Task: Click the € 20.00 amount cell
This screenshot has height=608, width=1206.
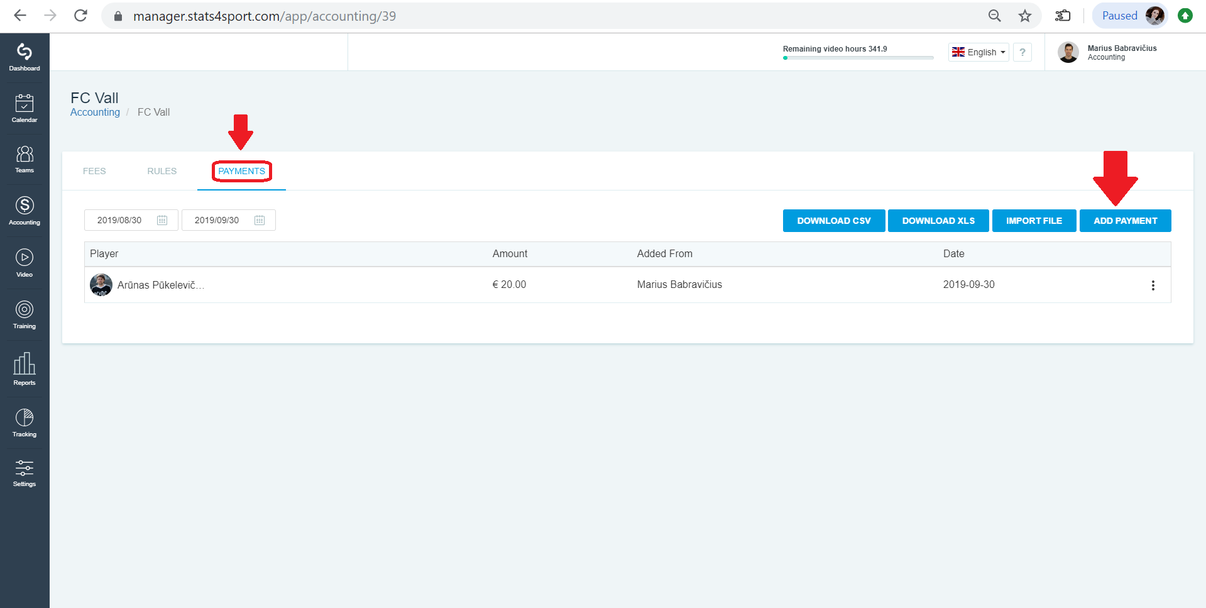Action: (509, 284)
